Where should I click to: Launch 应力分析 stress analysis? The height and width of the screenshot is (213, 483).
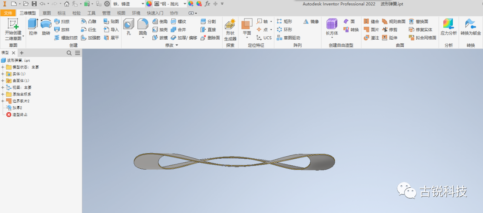pos(449,27)
